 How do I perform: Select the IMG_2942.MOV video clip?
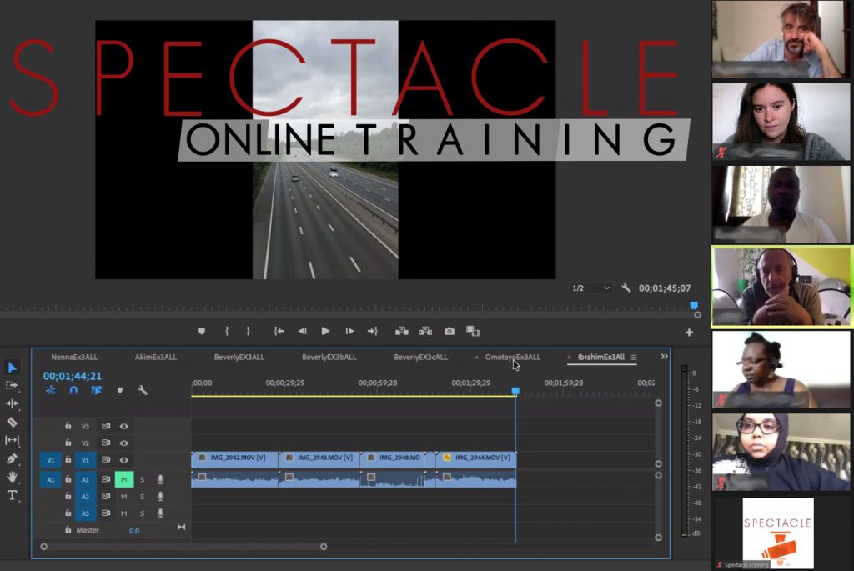coord(234,458)
